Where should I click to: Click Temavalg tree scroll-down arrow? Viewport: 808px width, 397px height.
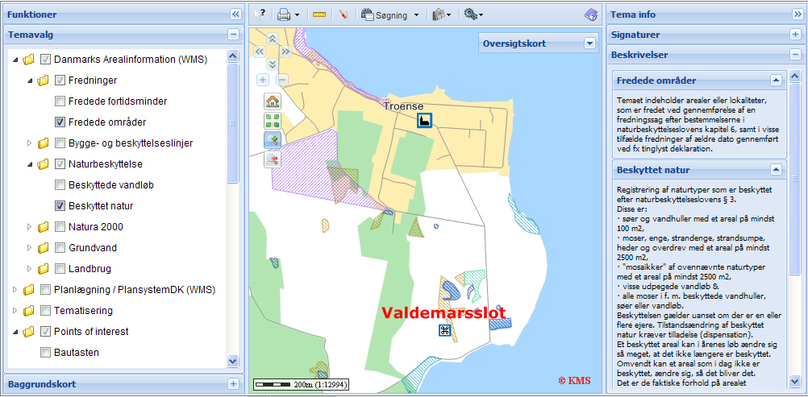[x=232, y=362]
